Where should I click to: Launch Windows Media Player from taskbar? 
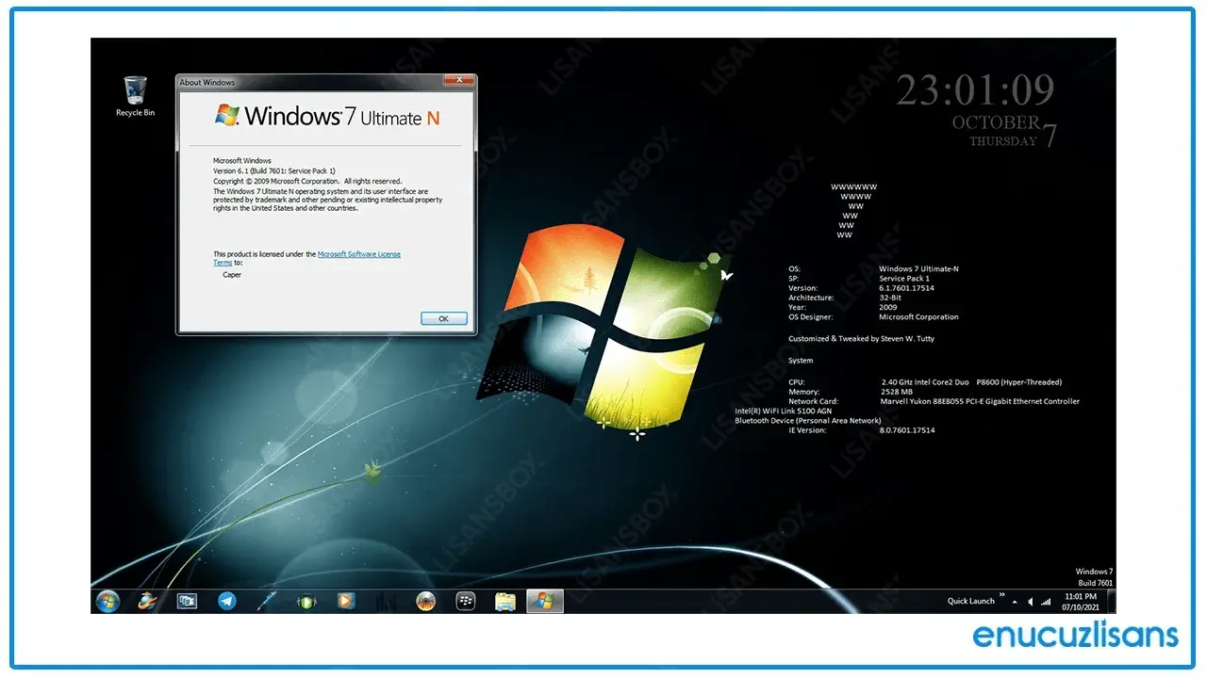point(346,601)
